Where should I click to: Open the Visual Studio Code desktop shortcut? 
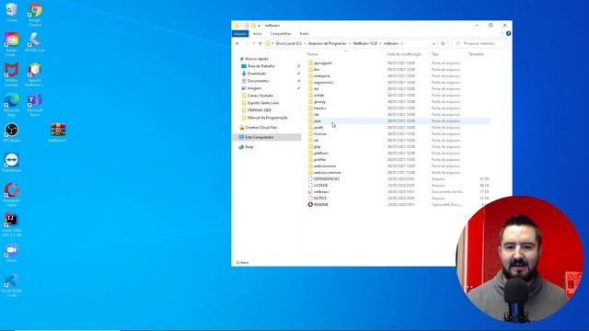[x=12, y=284]
